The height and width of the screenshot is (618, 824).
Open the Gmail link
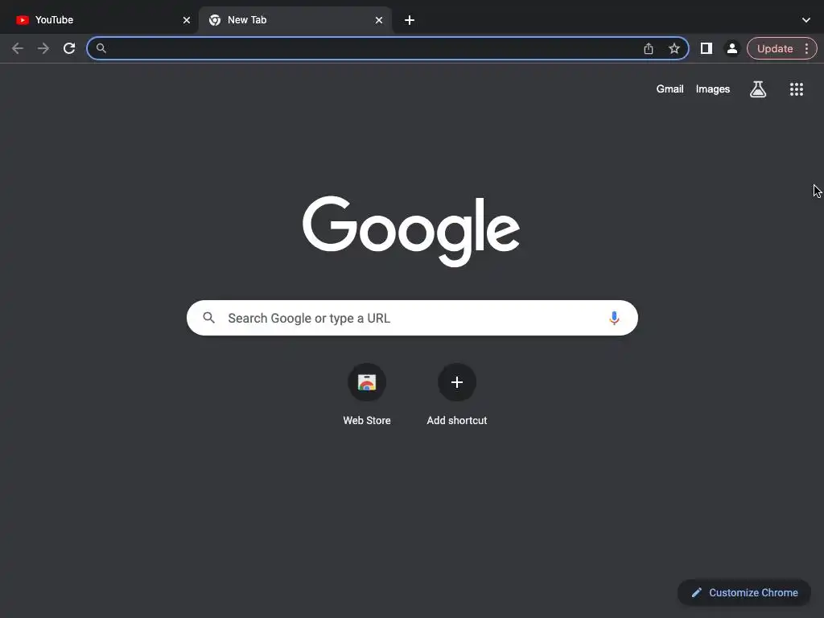[x=669, y=89]
